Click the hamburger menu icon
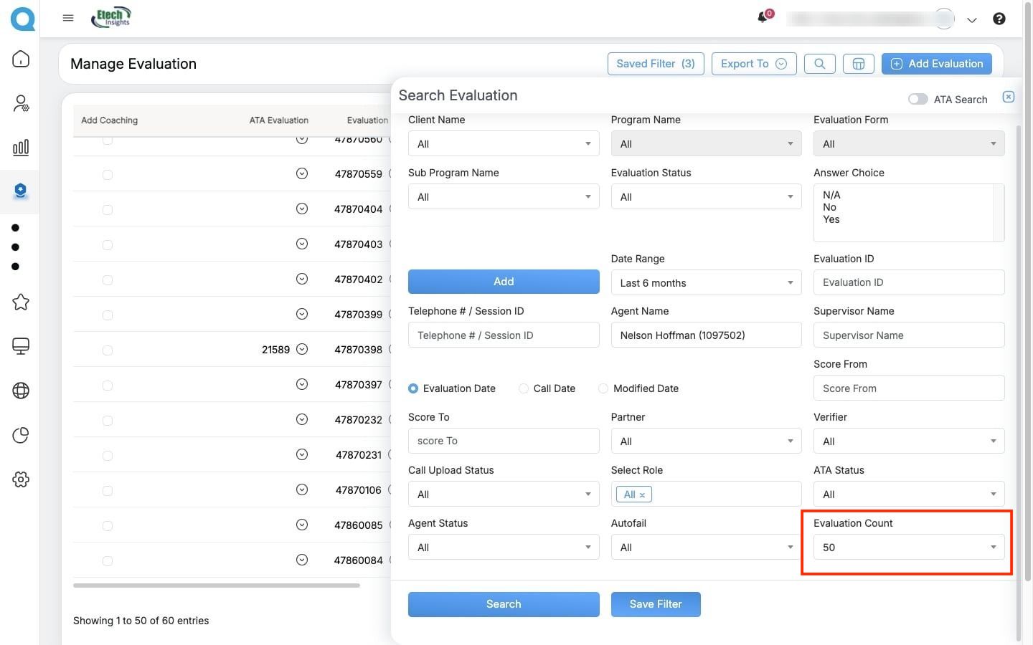This screenshot has height=645, width=1033. 68,18
